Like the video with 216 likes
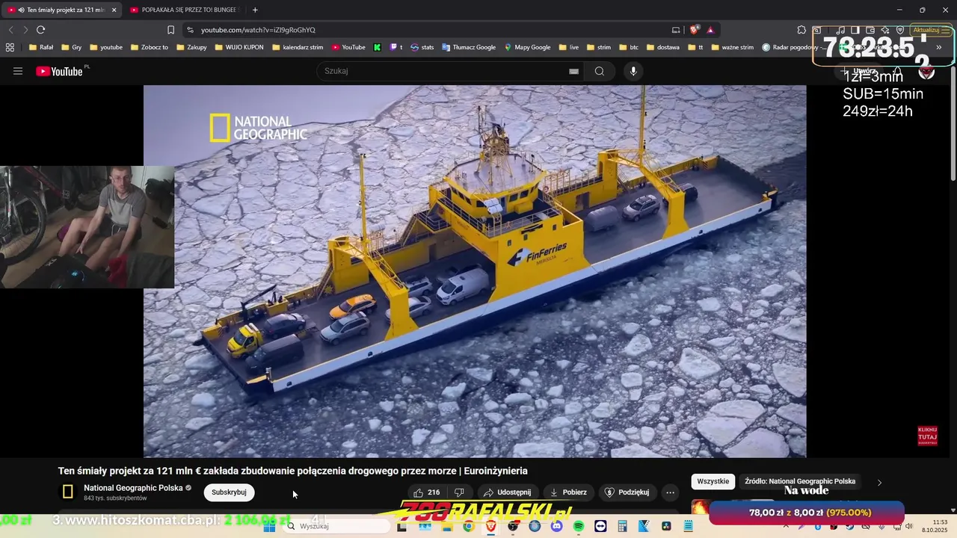The height and width of the screenshot is (538, 957). pyautogui.click(x=427, y=492)
